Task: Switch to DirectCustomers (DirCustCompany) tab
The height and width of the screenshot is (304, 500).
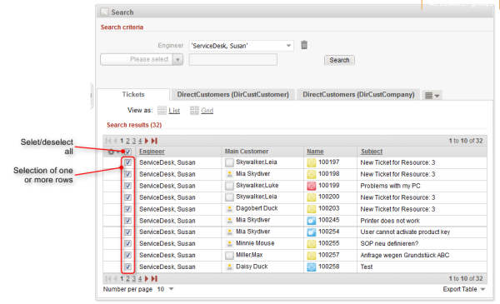Action: 358,94
